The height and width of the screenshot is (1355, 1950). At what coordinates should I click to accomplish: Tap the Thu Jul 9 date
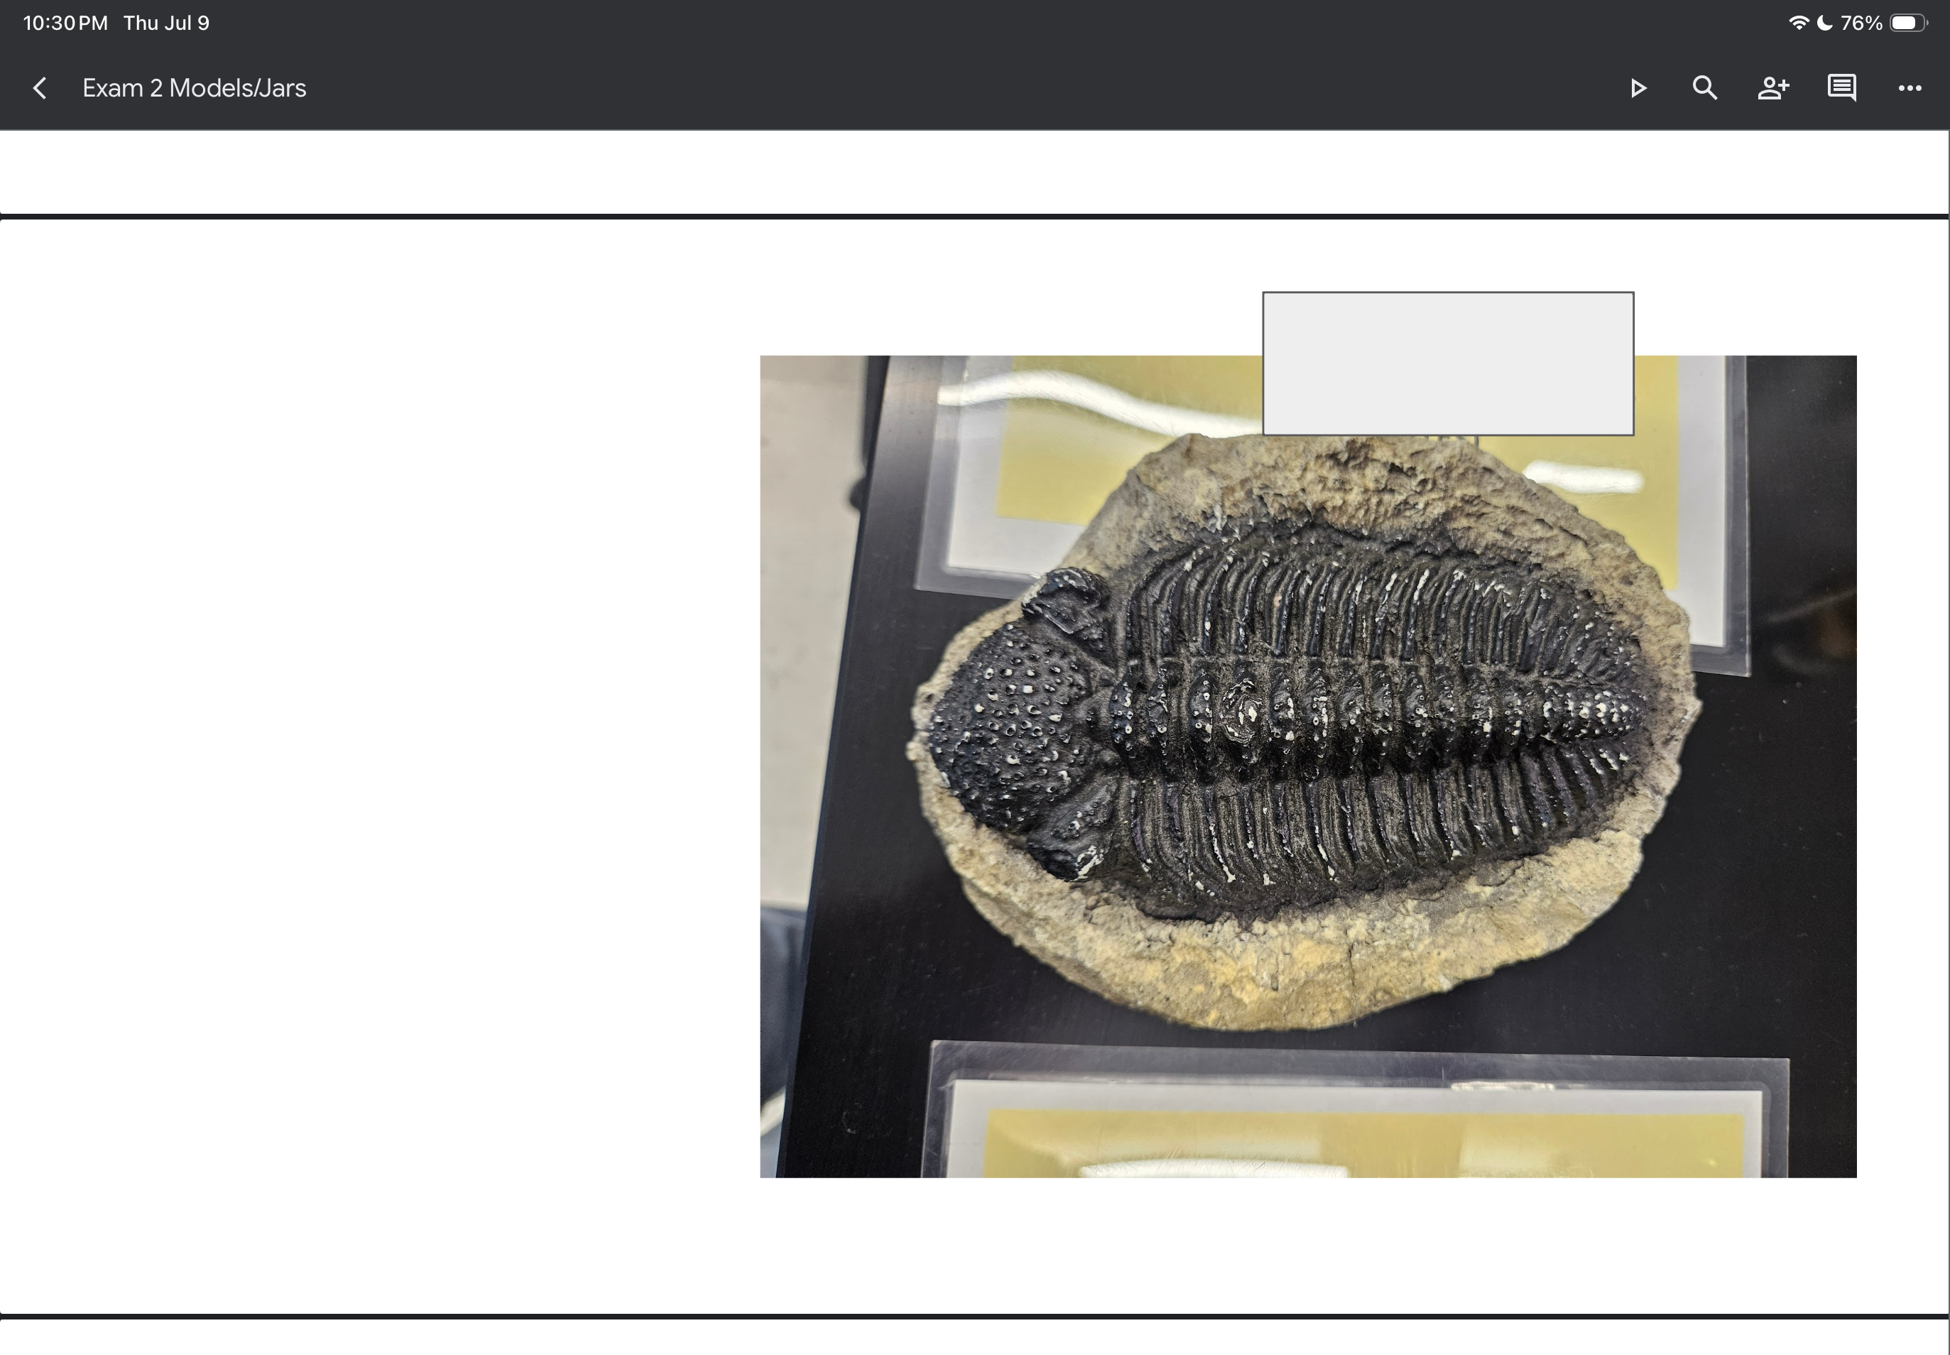(166, 23)
